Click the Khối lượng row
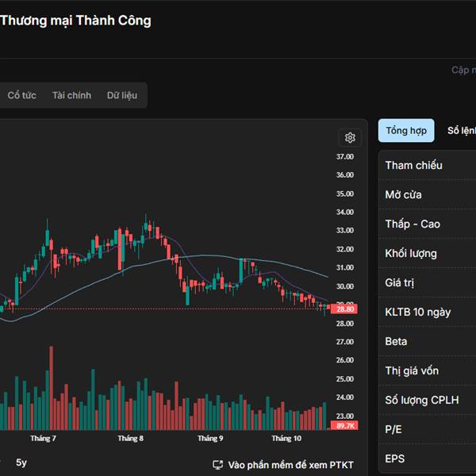 coord(427,253)
